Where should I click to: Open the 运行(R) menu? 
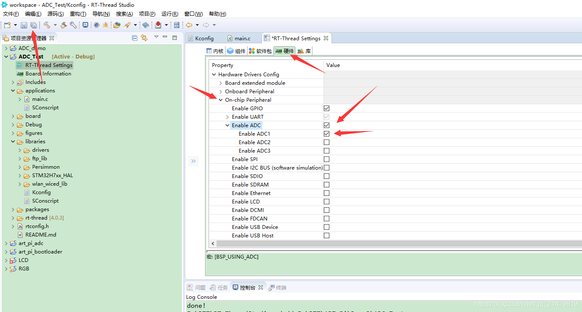click(x=170, y=14)
